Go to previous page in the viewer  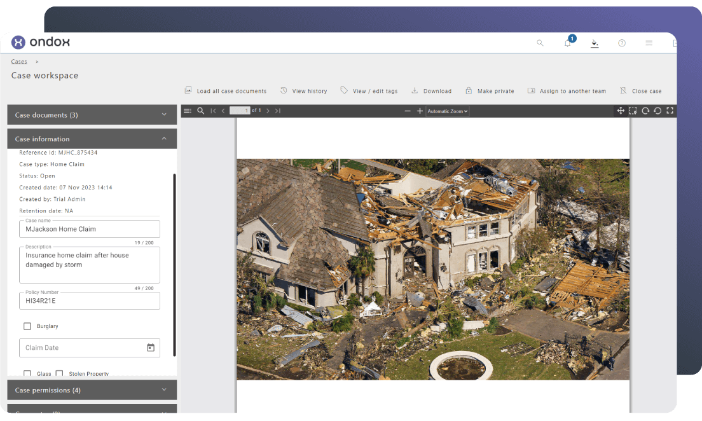pyautogui.click(x=223, y=111)
